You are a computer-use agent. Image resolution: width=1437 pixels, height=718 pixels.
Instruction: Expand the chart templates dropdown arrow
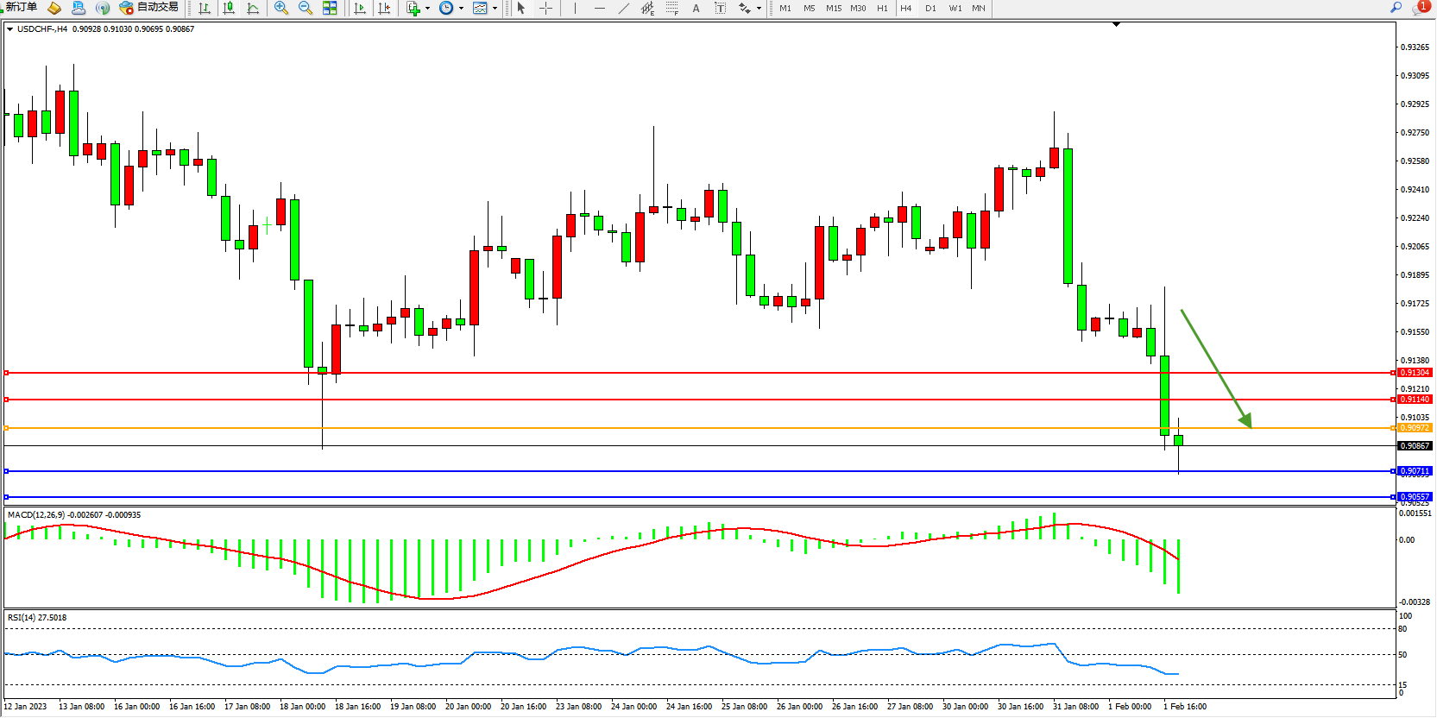click(495, 9)
